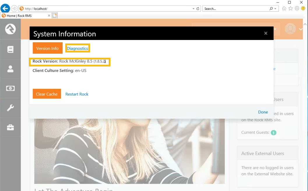Open the Intranet book sidebar icon
The height and width of the screenshot is (191, 308).
(10, 49)
